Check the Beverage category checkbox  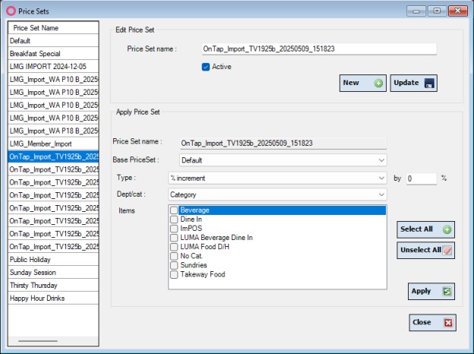[x=175, y=210]
